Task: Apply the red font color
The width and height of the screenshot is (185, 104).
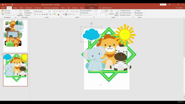Action: pyautogui.click(x=58, y=14)
